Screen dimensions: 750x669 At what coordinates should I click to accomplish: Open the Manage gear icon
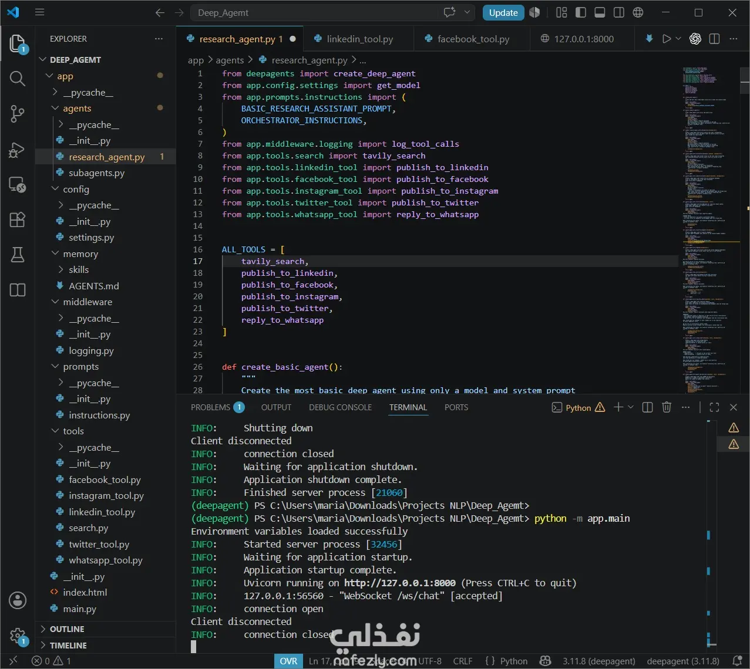pos(18,636)
